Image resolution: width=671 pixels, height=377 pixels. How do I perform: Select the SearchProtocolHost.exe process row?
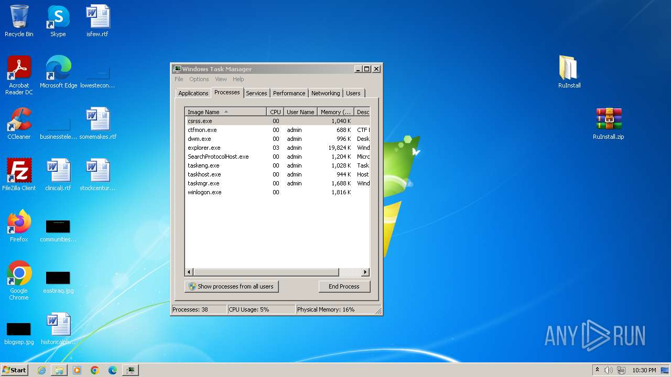(277, 157)
